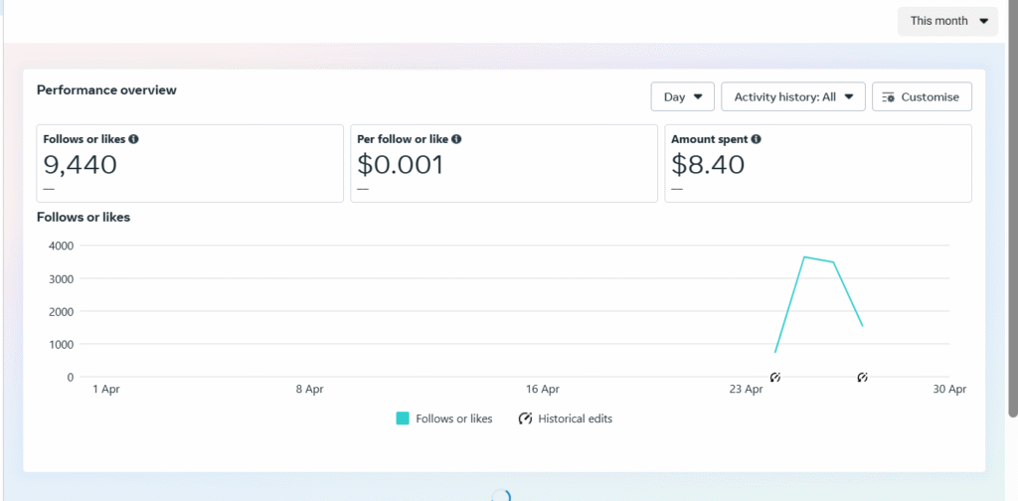Select the later historical edit marker on chart axis
1018x501 pixels.
(863, 377)
